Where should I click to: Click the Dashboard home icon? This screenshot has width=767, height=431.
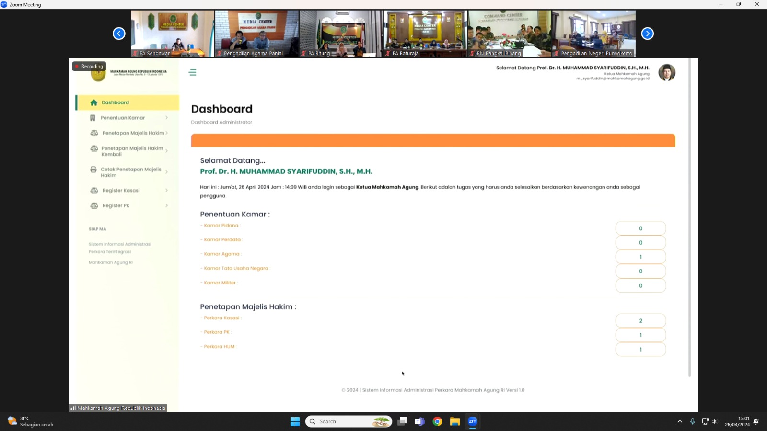[94, 102]
